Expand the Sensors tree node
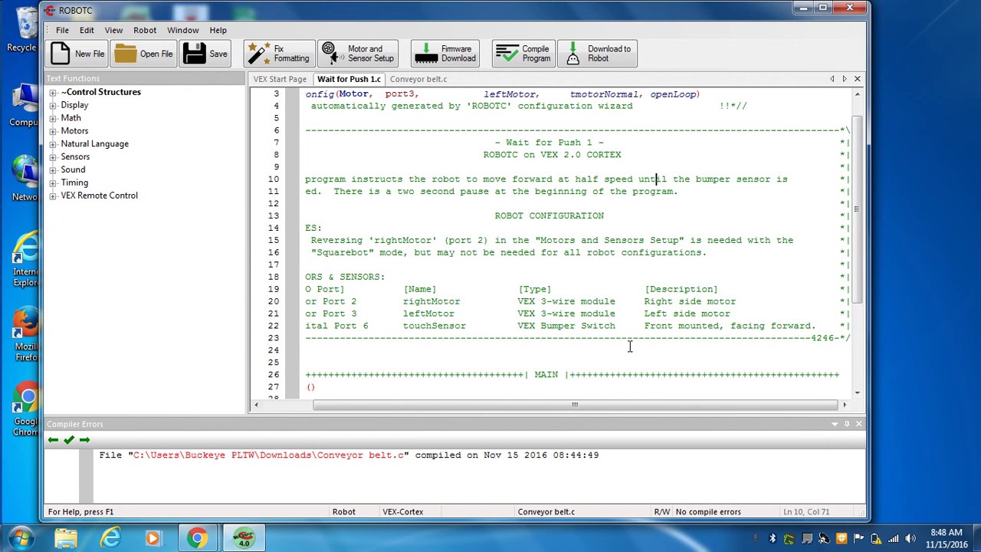 53,156
